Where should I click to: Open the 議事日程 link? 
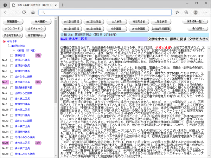point(20,55)
